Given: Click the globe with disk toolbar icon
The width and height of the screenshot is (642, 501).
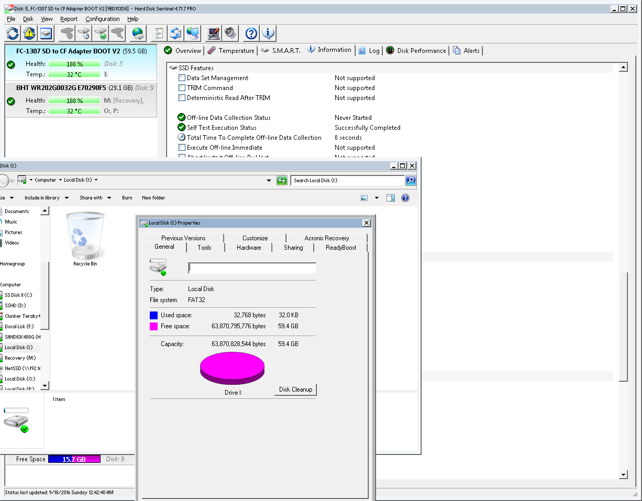Looking at the screenshot, I should pyautogui.click(x=138, y=34).
